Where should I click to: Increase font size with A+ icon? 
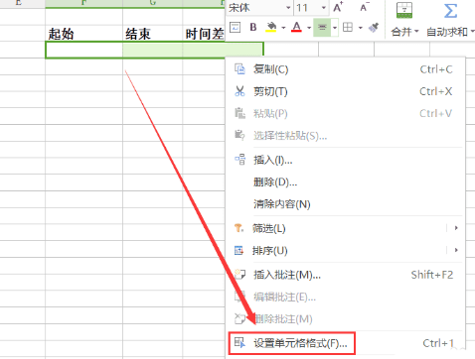pos(338,7)
